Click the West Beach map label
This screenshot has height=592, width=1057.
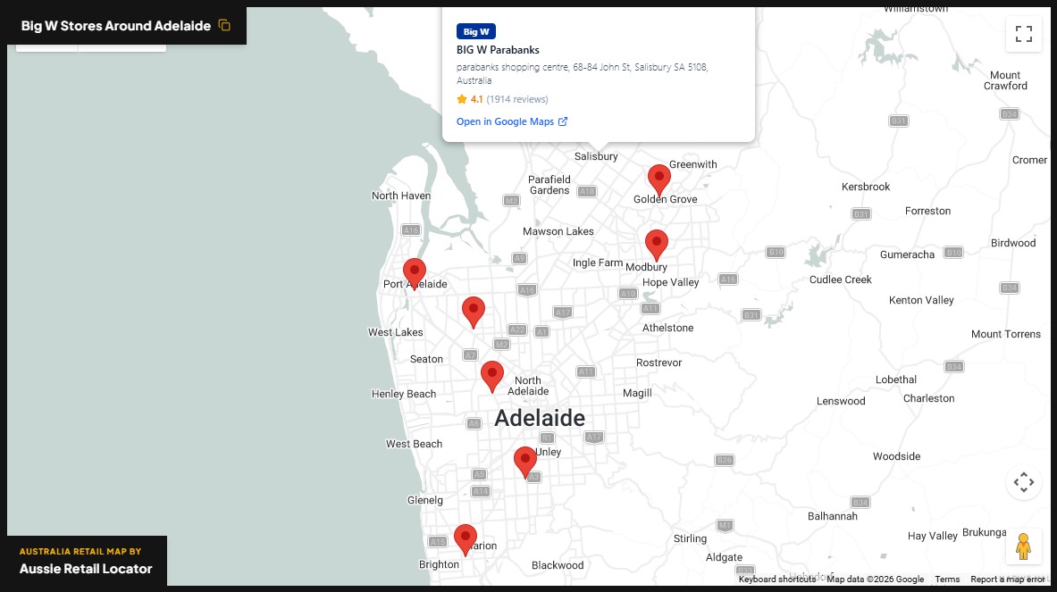tap(414, 444)
